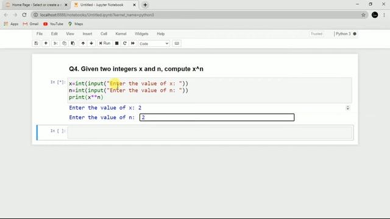Open the Chrome three-dot menu
This screenshot has width=390, height=219.
click(384, 15)
